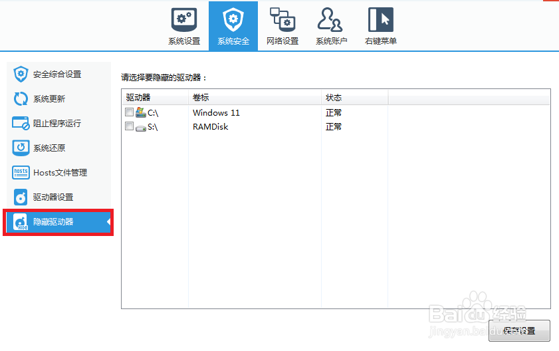Click the 系统还原 restore icon
This screenshot has height=351, width=559.
(21, 148)
